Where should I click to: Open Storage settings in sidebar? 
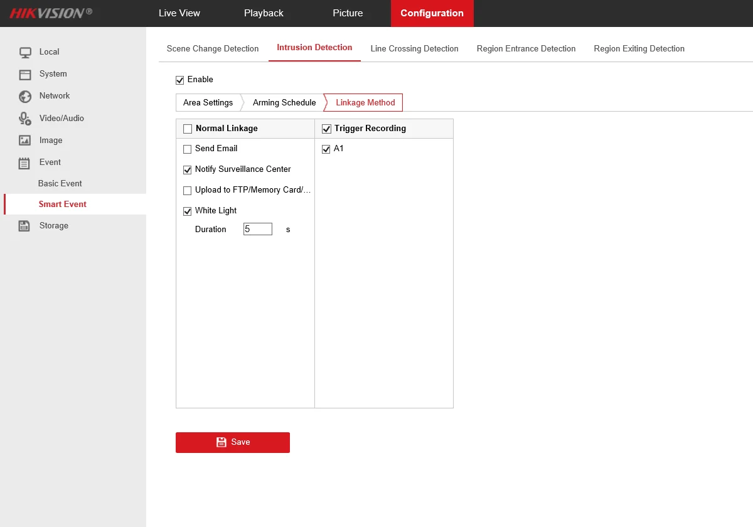pyautogui.click(x=54, y=226)
